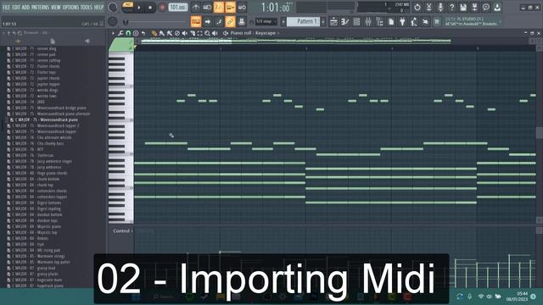Viewport: 543px width, 305px height.
Task: Select the piano roll slice tool
Action: pyautogui.click(x=193, y=33)
